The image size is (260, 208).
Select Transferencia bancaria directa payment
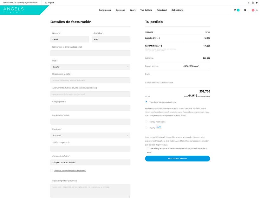tap(146, 102)
